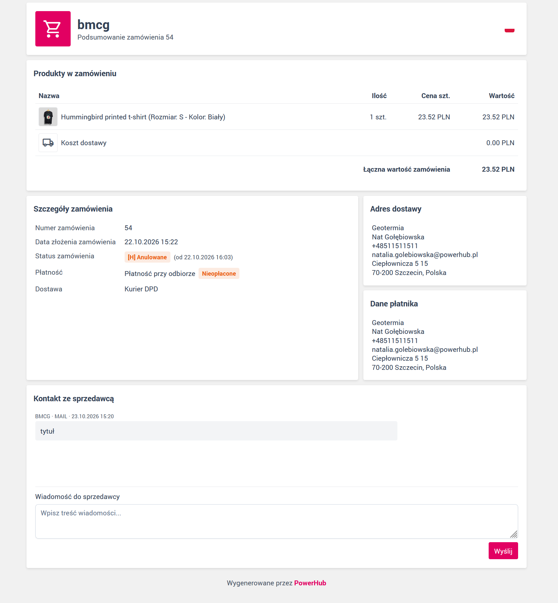Click the email in Adres dostawy
Viewport: 558px width, 603px height.
click(x=425, y=255)
